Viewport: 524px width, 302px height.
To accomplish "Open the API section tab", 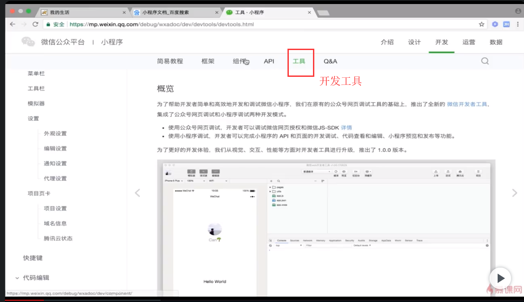I will [x=269, y=61].
